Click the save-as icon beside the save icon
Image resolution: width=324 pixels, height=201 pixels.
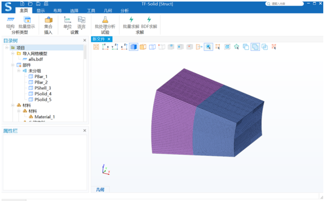pos(46,4)
